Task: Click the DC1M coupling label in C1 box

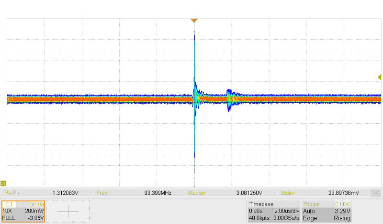Action: [36, 204]
